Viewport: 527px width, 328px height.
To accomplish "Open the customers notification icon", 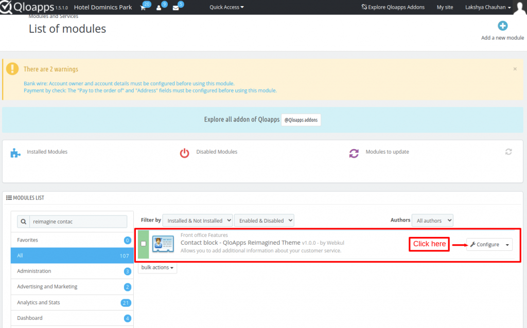I will pos(159,8).
